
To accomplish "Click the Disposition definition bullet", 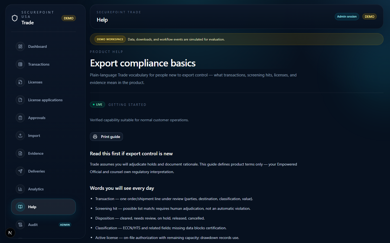I will click(150, 218).
